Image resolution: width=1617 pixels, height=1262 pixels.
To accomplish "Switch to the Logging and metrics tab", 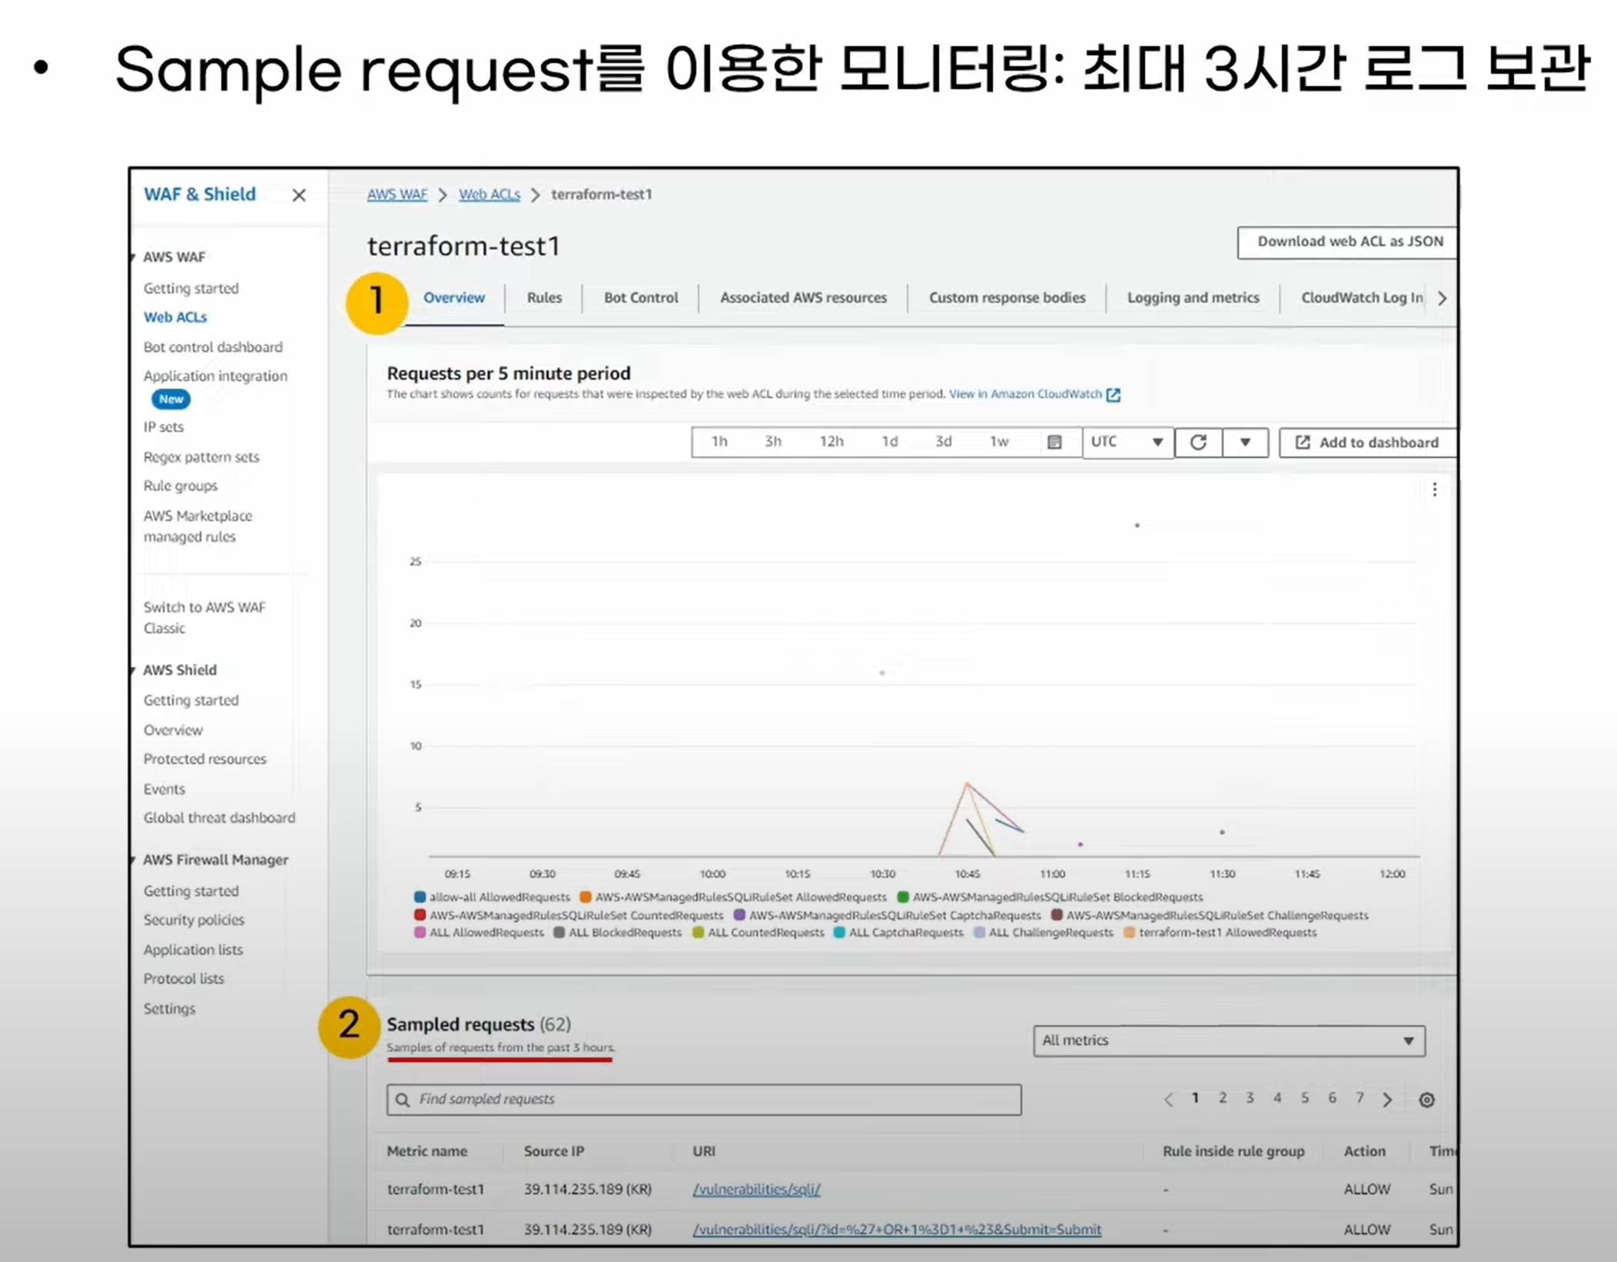I will 1193,297.
